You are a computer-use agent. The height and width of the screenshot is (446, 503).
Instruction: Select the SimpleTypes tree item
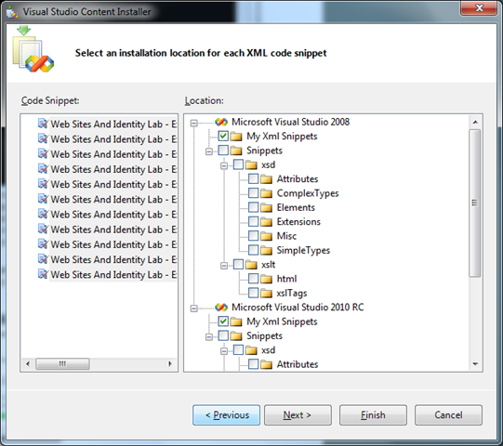[303, 251]
